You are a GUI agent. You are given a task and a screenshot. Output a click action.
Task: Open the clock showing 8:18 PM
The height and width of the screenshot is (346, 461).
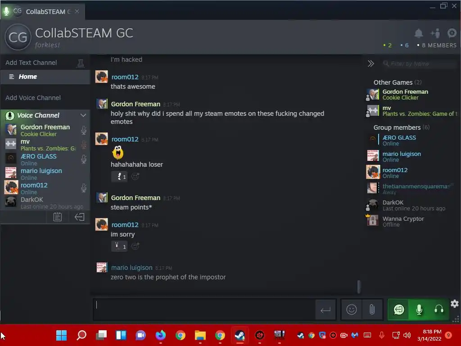[x=429, y=335]
